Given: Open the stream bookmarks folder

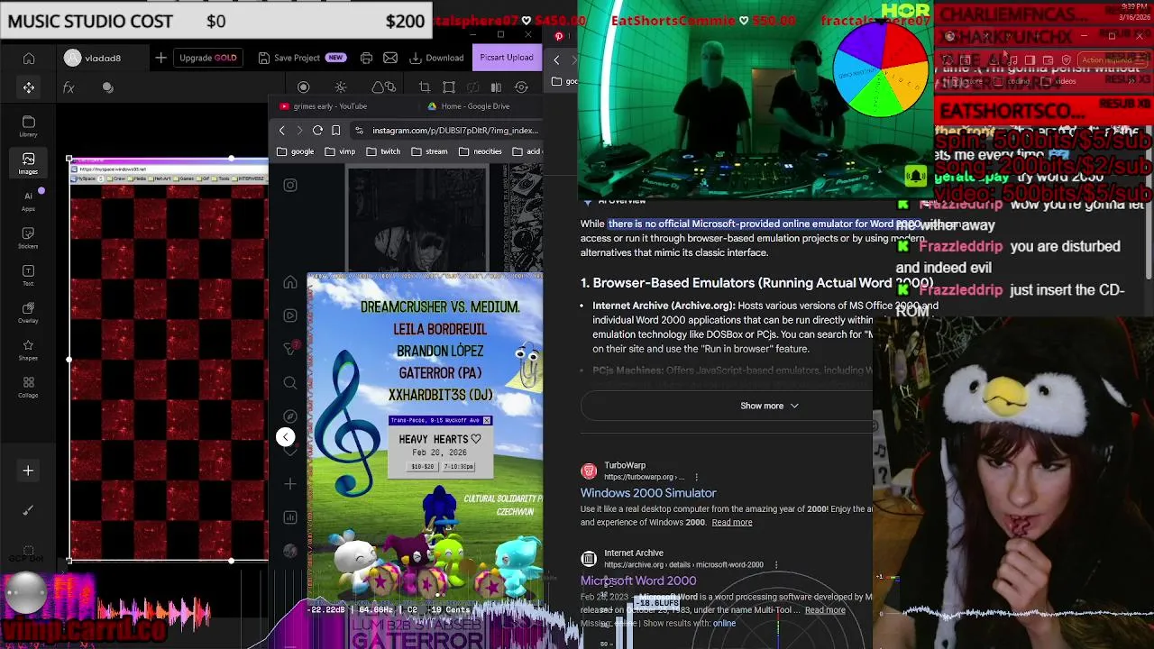Looking at the screenshot, I should [x=429, y=151].
